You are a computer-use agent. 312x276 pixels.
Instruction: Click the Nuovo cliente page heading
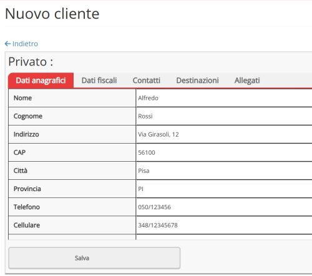coord(52,14)
